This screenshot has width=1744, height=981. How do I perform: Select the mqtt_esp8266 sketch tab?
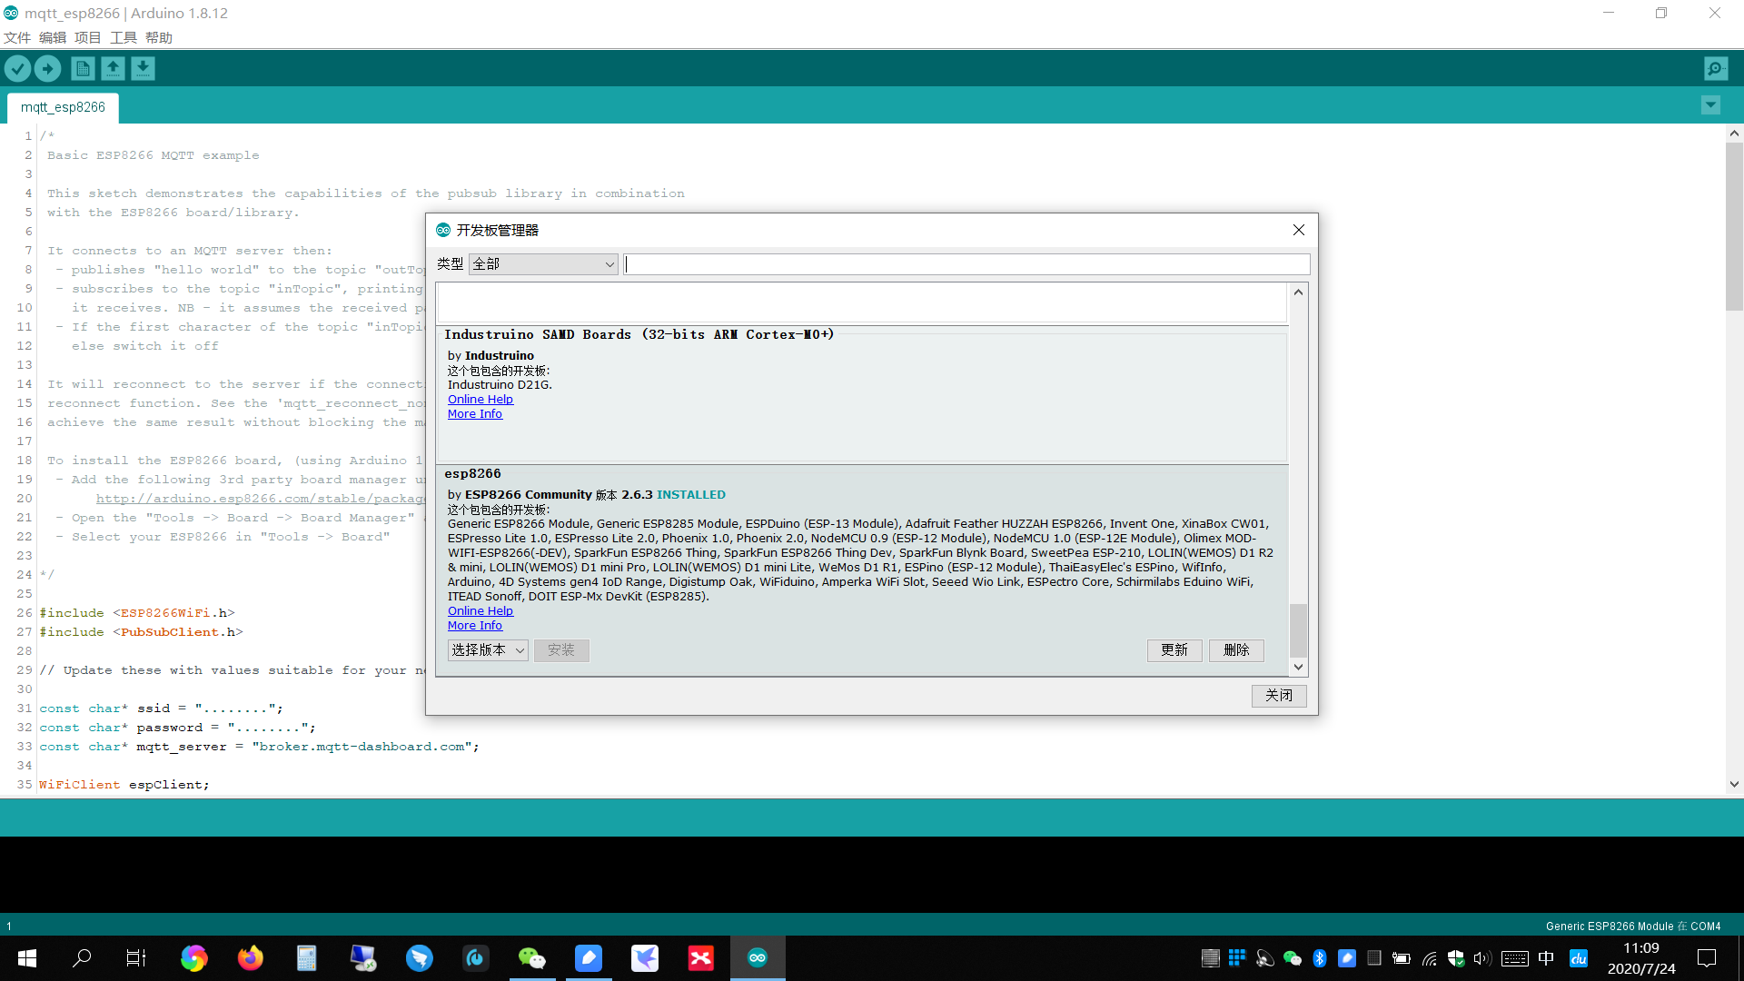(63, 107)
